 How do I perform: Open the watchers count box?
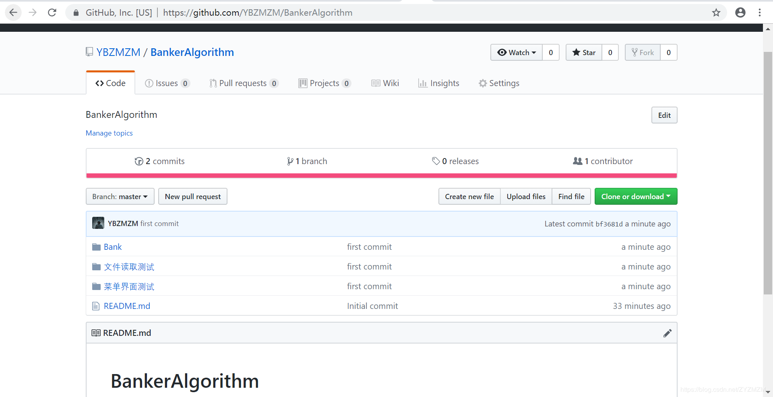pyautogui.click(x=551, y=52)
